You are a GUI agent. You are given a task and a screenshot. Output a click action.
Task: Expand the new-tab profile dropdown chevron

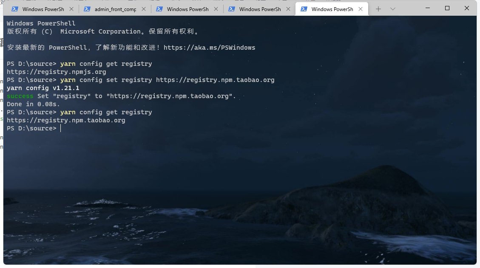393,9
